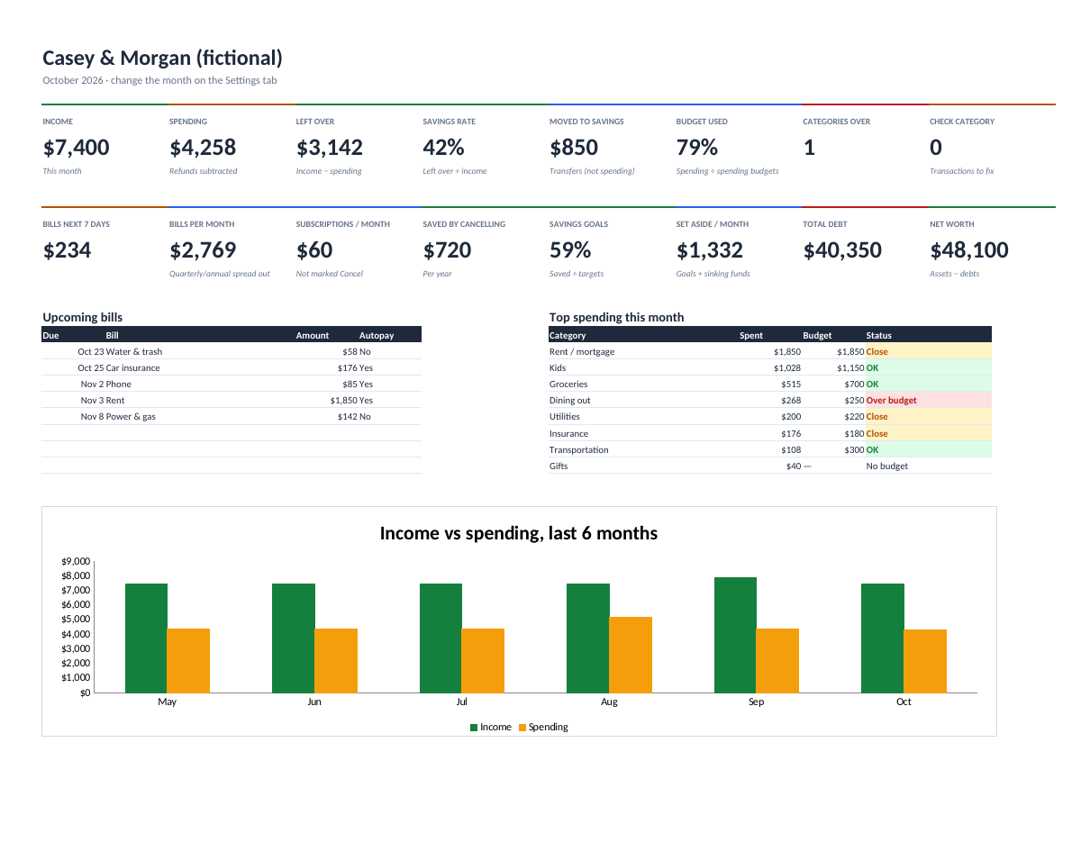This screenshot has height=842, width=1090.
Task: Click the orange Spending bar for Aug
Action: tap(631, 655)
